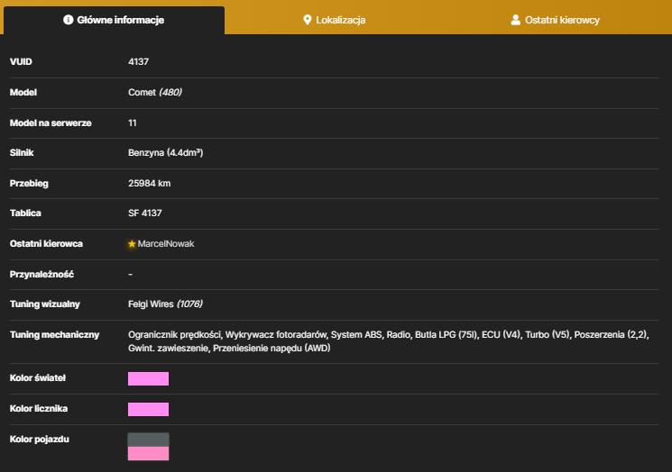Switch to the Lokalizacja tab

click(x=335, y=20)
